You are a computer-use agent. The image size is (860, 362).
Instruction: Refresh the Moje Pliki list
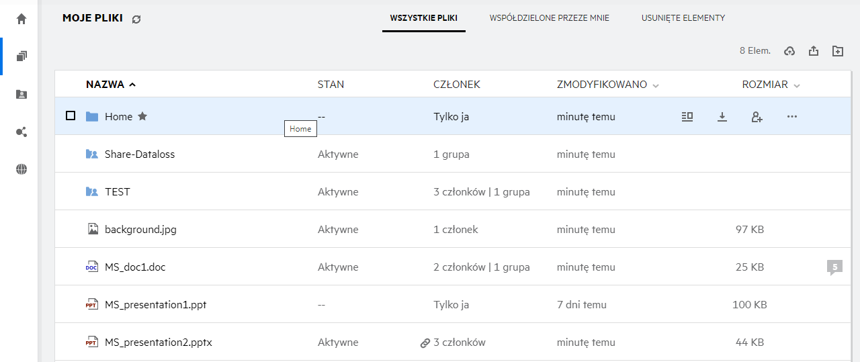pyautogui.click(x=136, y=19)
